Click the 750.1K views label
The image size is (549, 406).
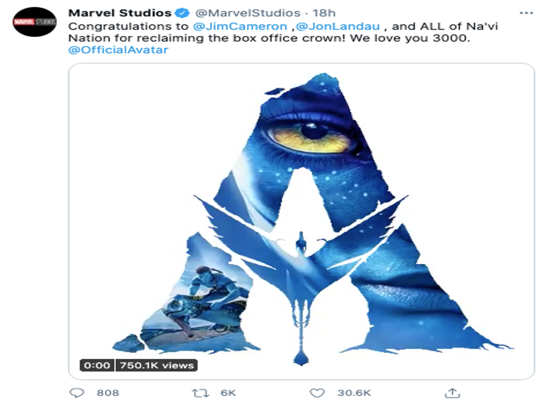(156, 365)
